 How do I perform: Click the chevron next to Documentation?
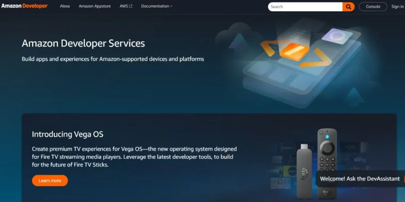pos(171,6)
